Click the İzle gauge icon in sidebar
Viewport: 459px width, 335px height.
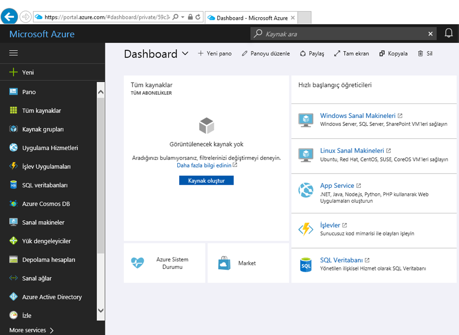point(13,315)
